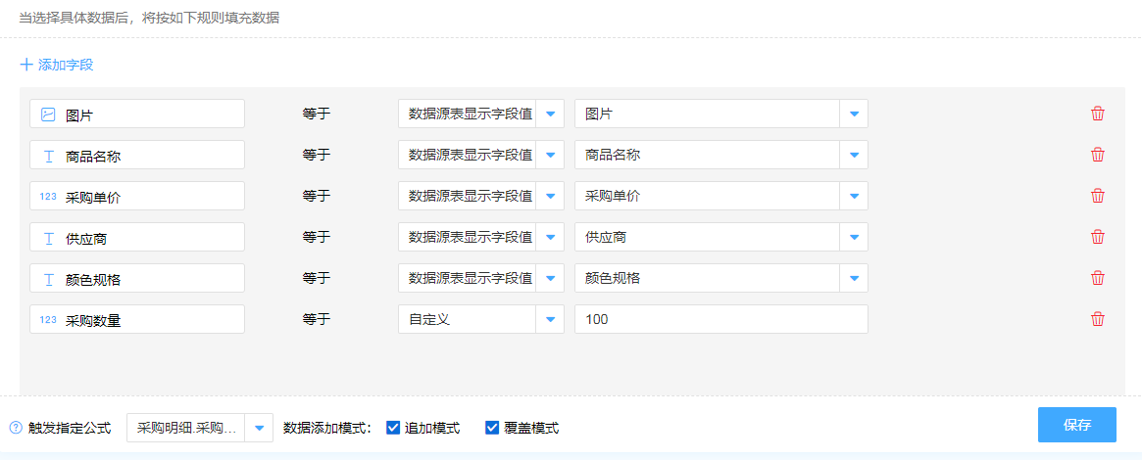Remove the 颜色规格 row via trash icon
Image resolution: width=1142 pixels, height=460 pixels.
pos(1098,278)
